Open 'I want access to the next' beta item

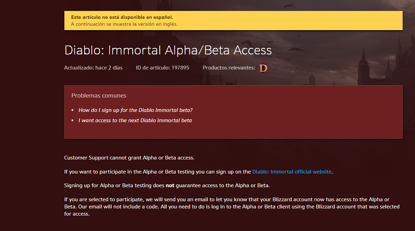135,120
